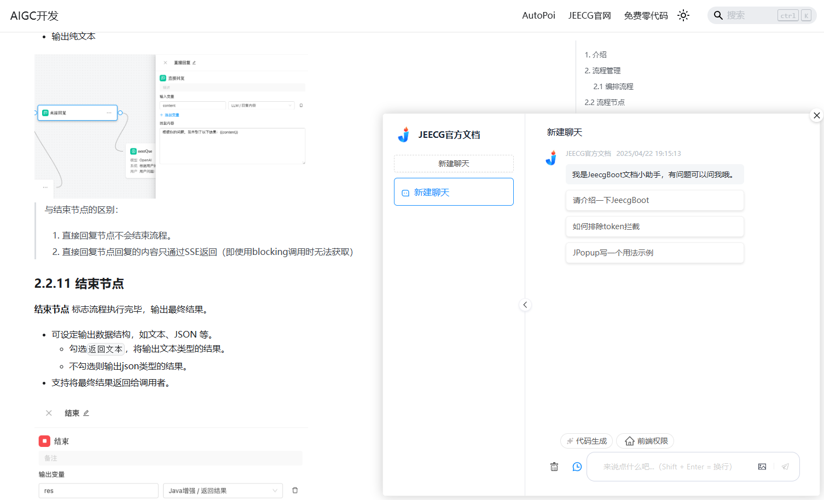
Task: Click the 2.2.11 结束节点 heading
Action: click(x=79, y=283)
